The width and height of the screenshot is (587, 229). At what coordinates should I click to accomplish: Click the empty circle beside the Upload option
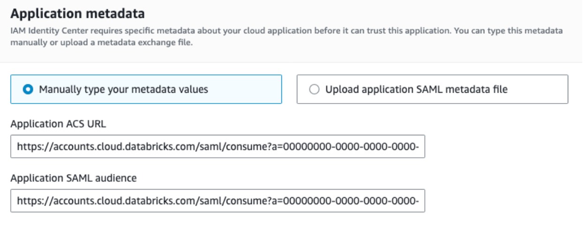point(314,89)
